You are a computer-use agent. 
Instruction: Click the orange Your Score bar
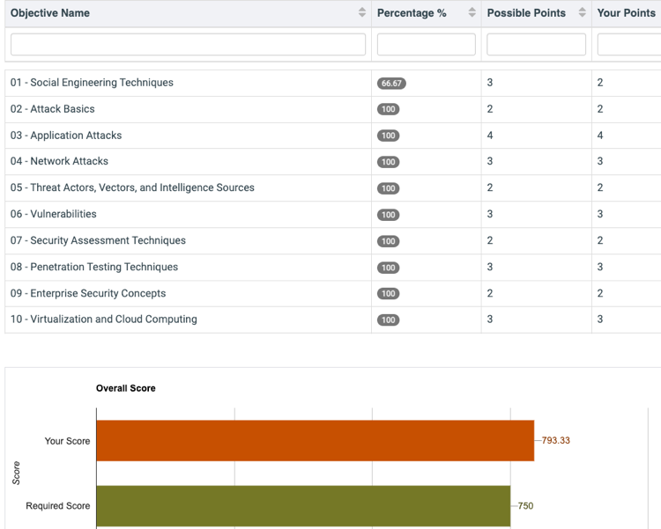point(315,440)
